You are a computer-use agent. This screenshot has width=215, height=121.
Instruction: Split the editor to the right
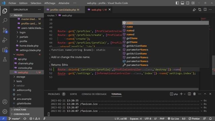[x=205, y=10]
